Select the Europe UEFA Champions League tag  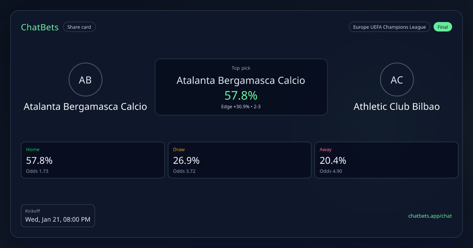tap(389, 27)
